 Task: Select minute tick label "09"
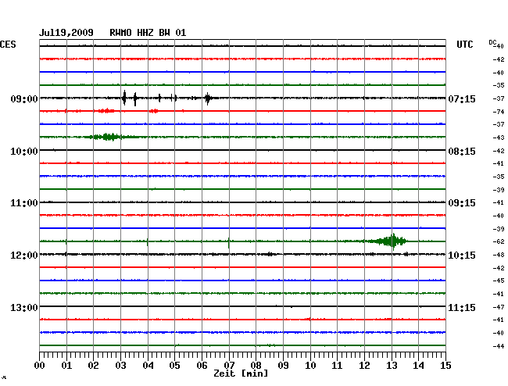[x=283, y=366]
